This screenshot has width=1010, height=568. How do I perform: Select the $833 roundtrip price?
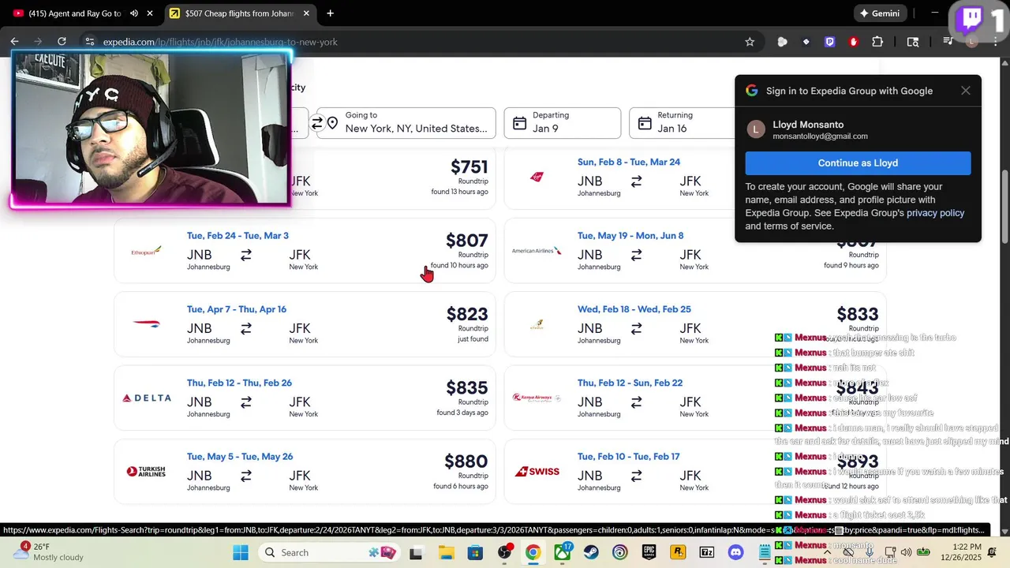(x=858, y=315)
